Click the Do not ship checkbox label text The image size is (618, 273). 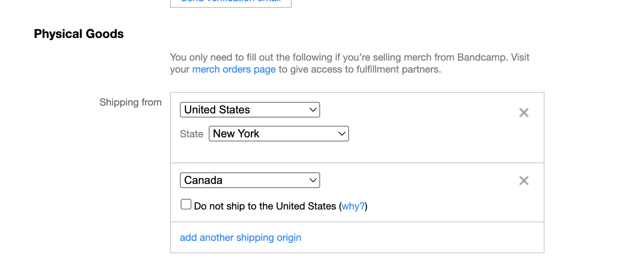pyautogui.click(x=265, y=206)
